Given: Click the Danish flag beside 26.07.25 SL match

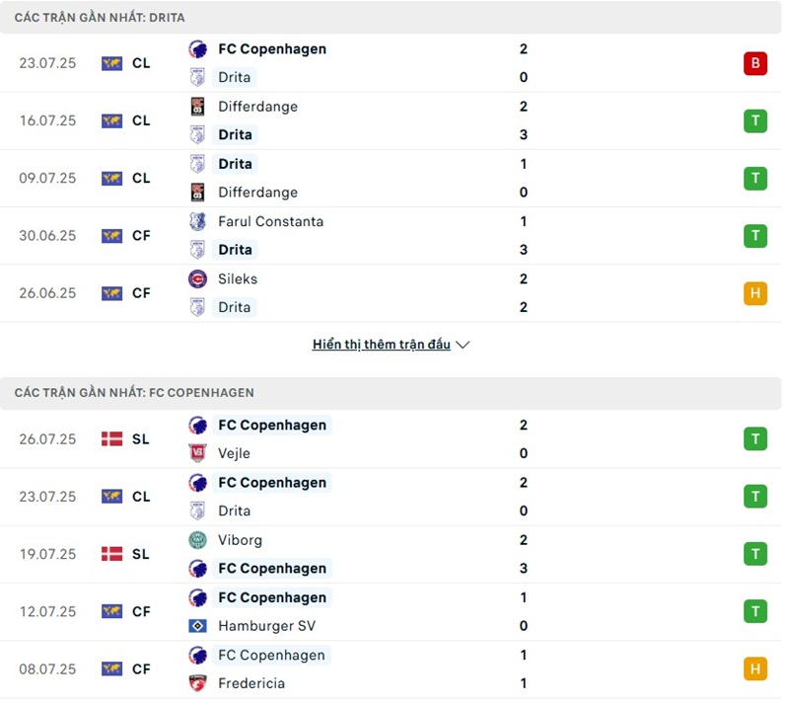Looking at the screenshot, I should pos(111,439).
